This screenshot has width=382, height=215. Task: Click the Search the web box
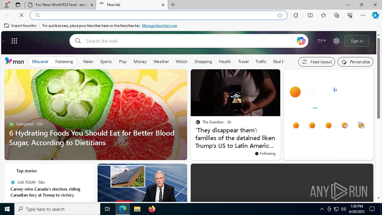[x=189, y=41]
